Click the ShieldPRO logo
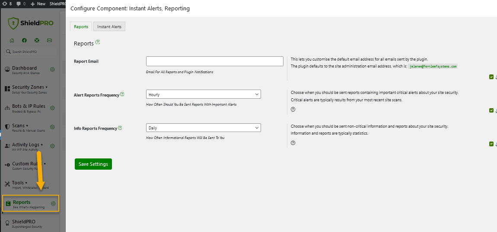 pos(31,23)
